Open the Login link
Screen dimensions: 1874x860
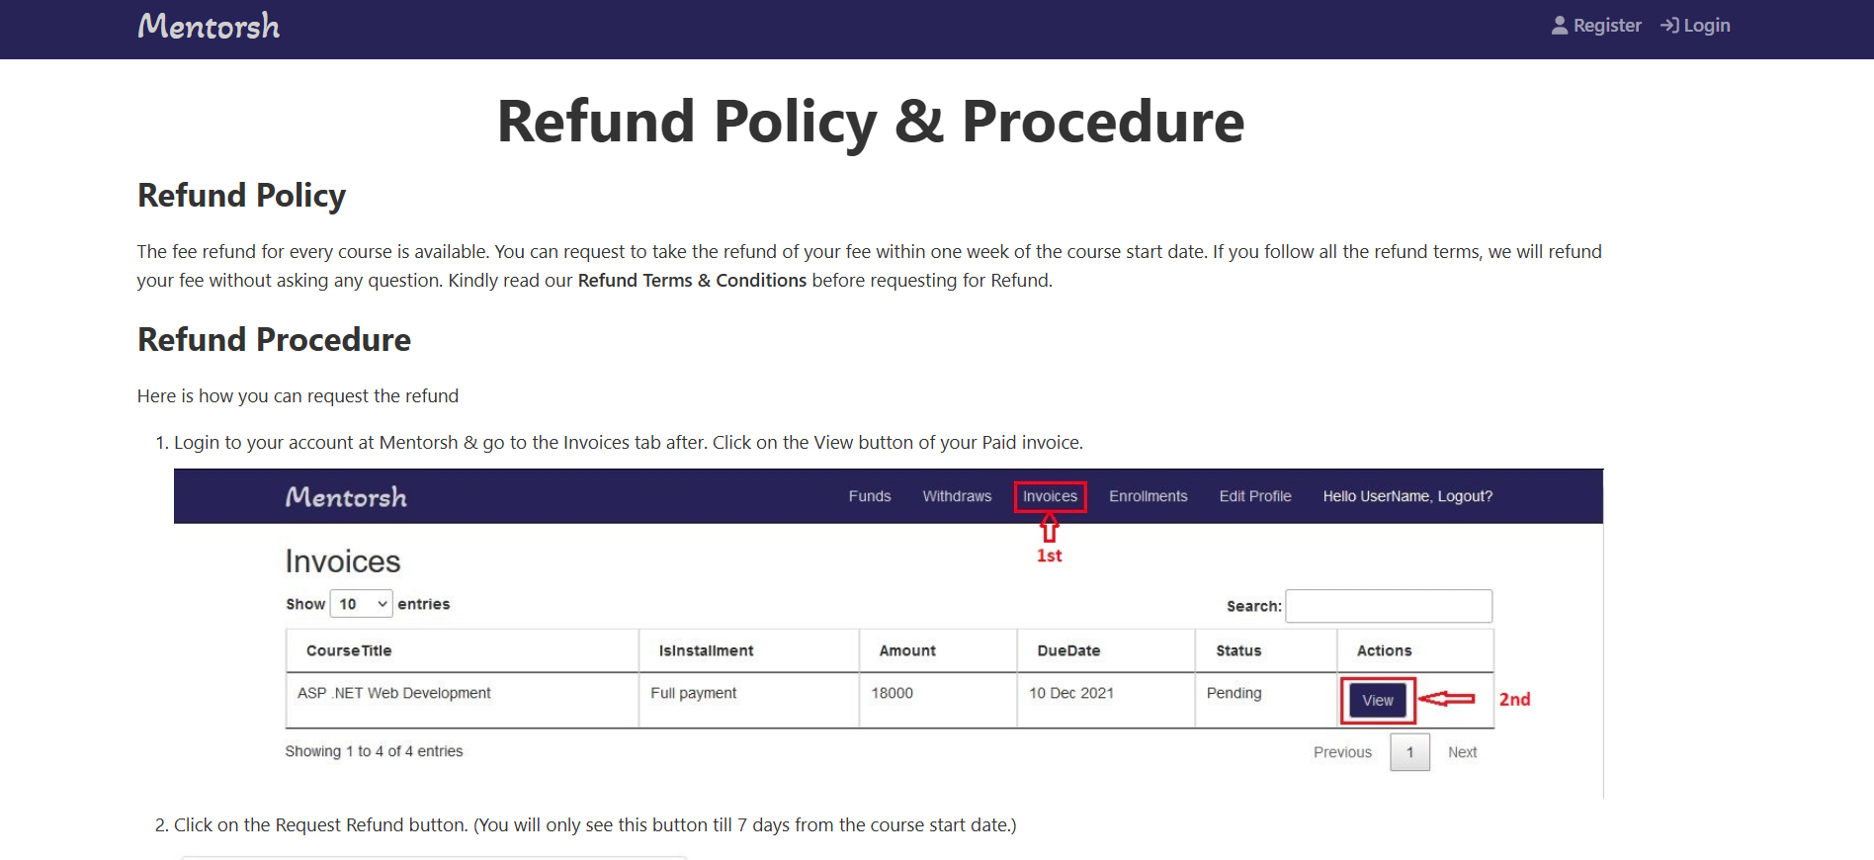1706,26
